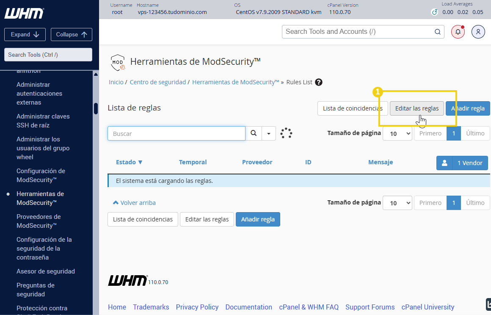Click bottom Lista de coincidencias button
The image size is (491, 315).
pyautogui.click(x=143, y=219)
